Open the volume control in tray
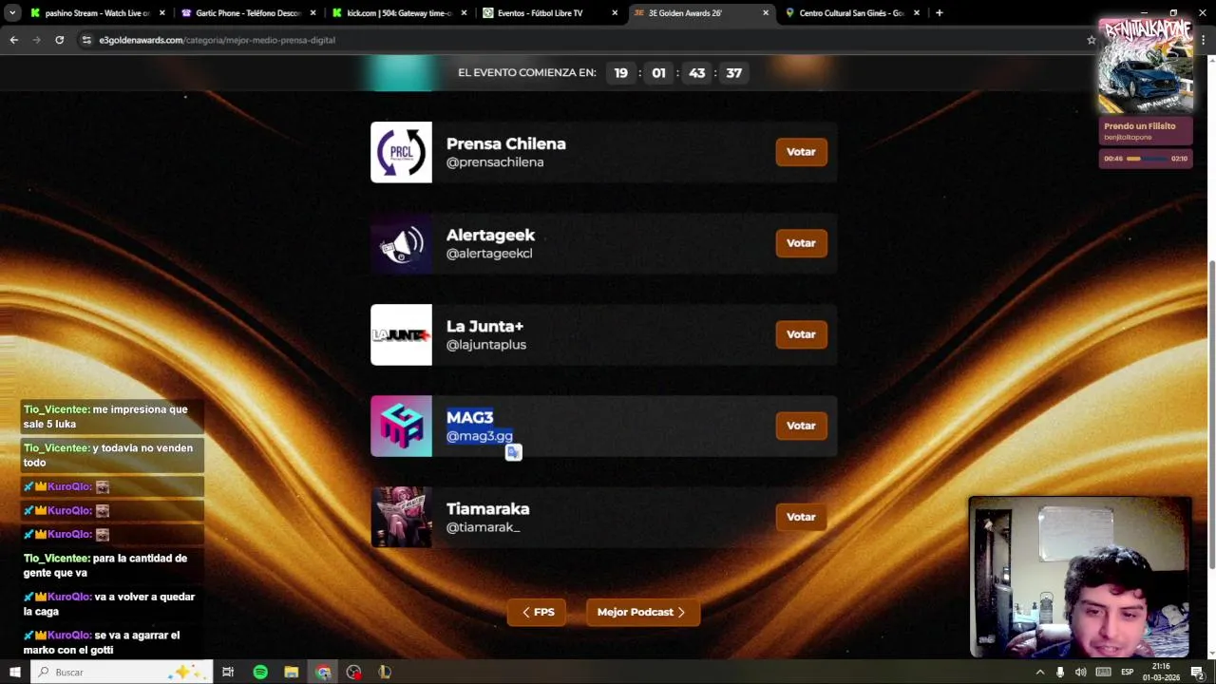Viewport: 1216px width, 684px height. click(x=1081, y=672)
